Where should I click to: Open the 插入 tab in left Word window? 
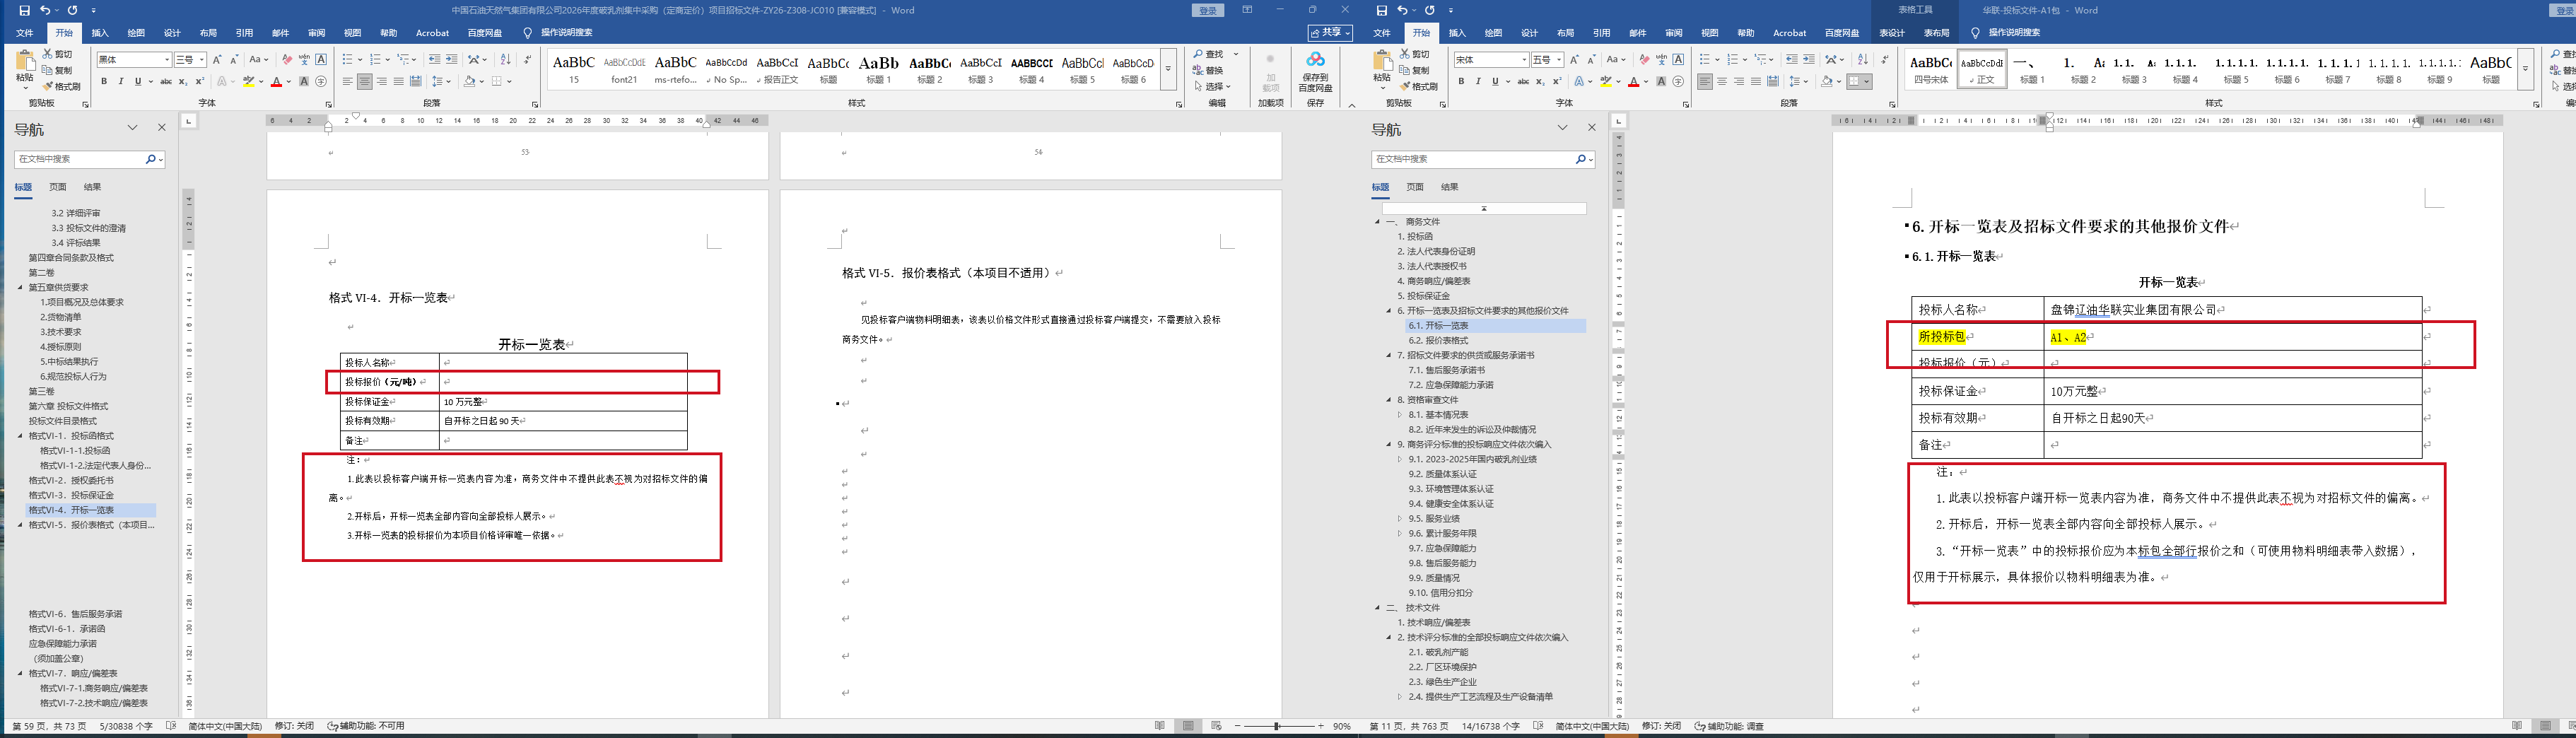tap(100, 33)
